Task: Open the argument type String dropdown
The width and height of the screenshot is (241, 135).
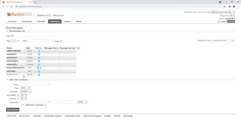Action: click(82, 102)
